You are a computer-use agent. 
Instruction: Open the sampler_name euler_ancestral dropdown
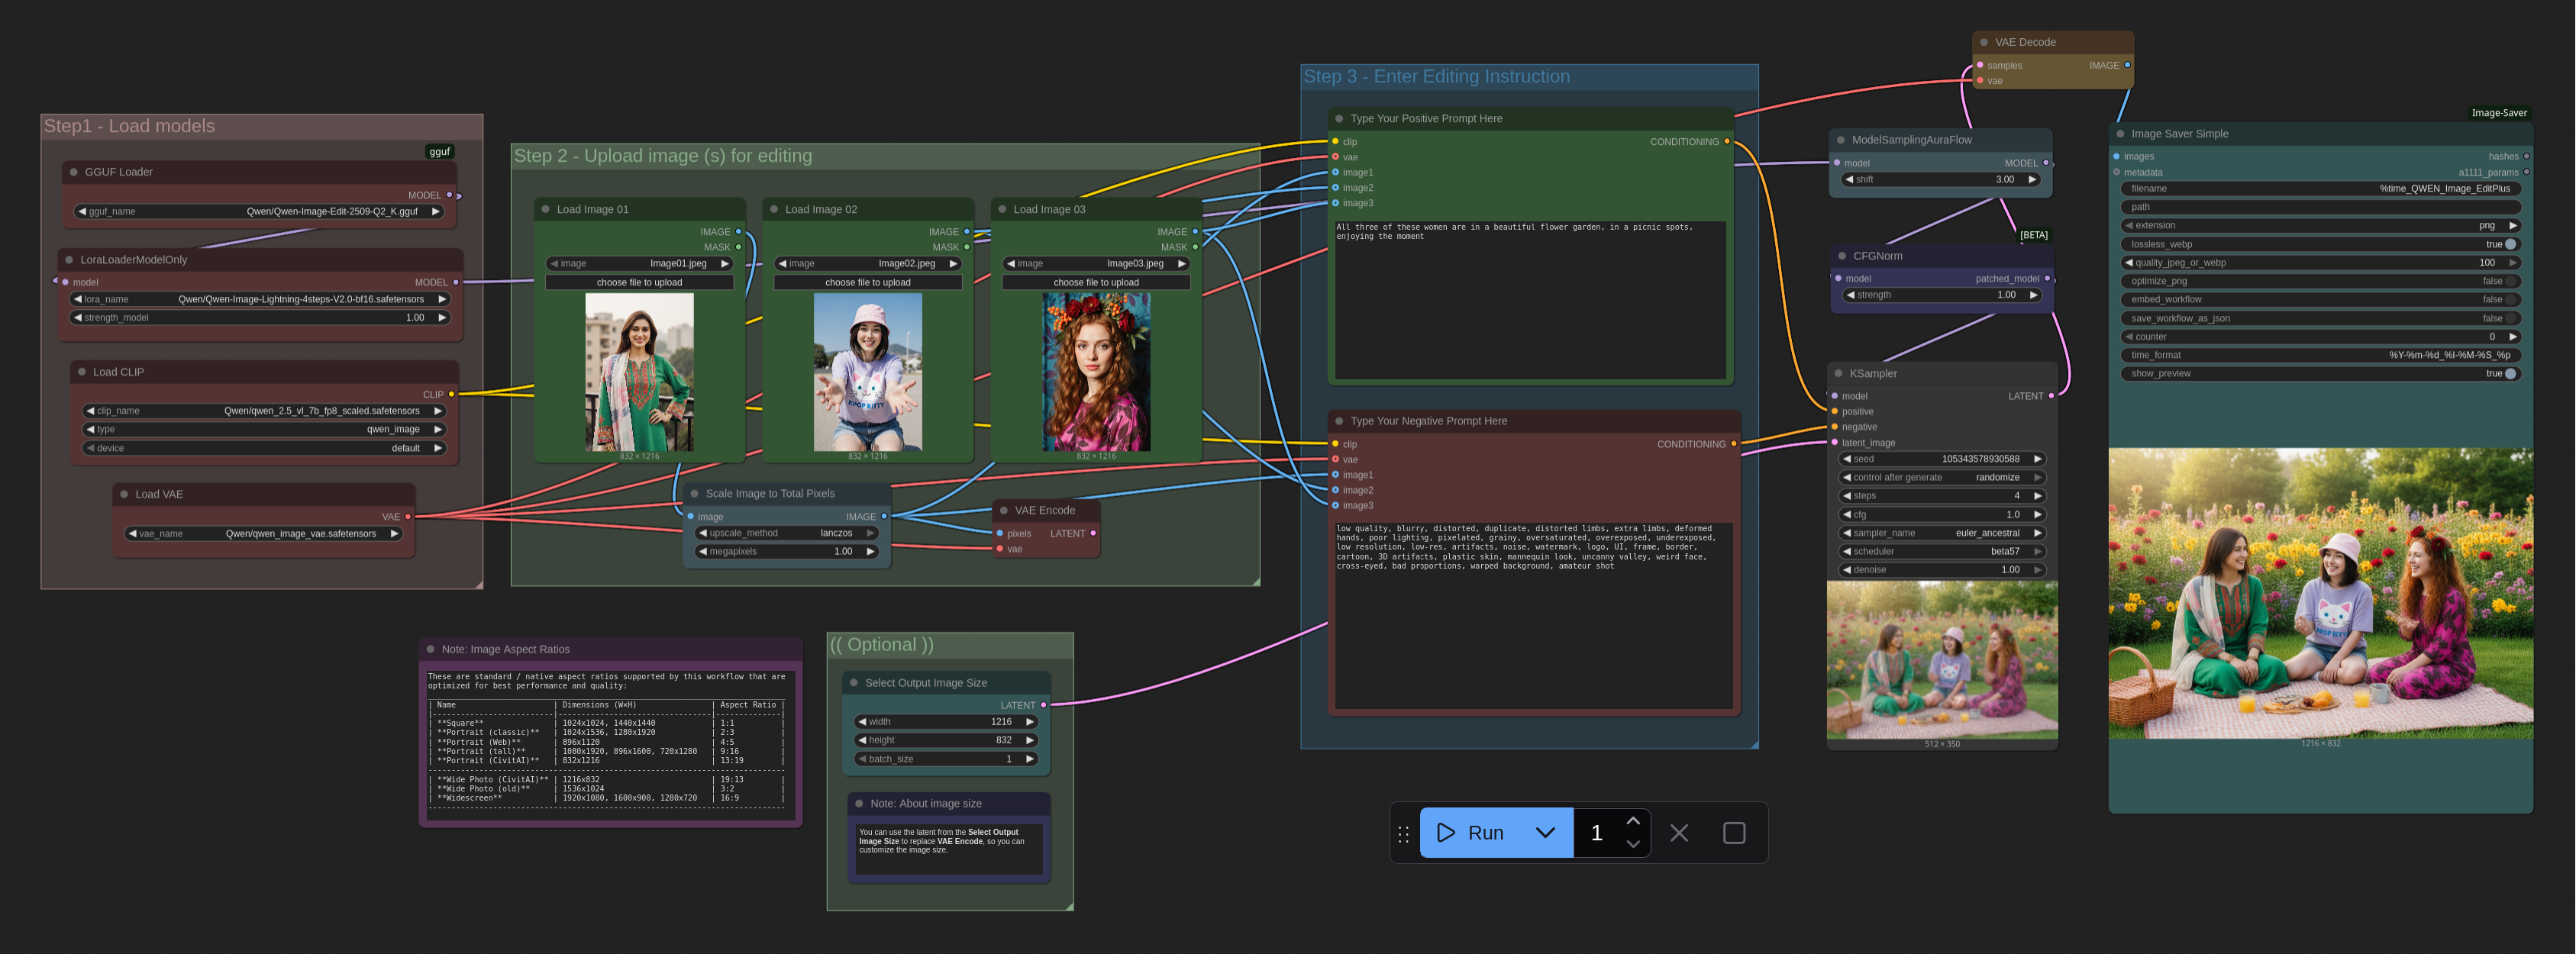click(1940, 533)
